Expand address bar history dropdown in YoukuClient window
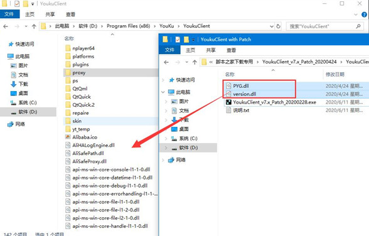369x236 pixels. click(272, 26)
